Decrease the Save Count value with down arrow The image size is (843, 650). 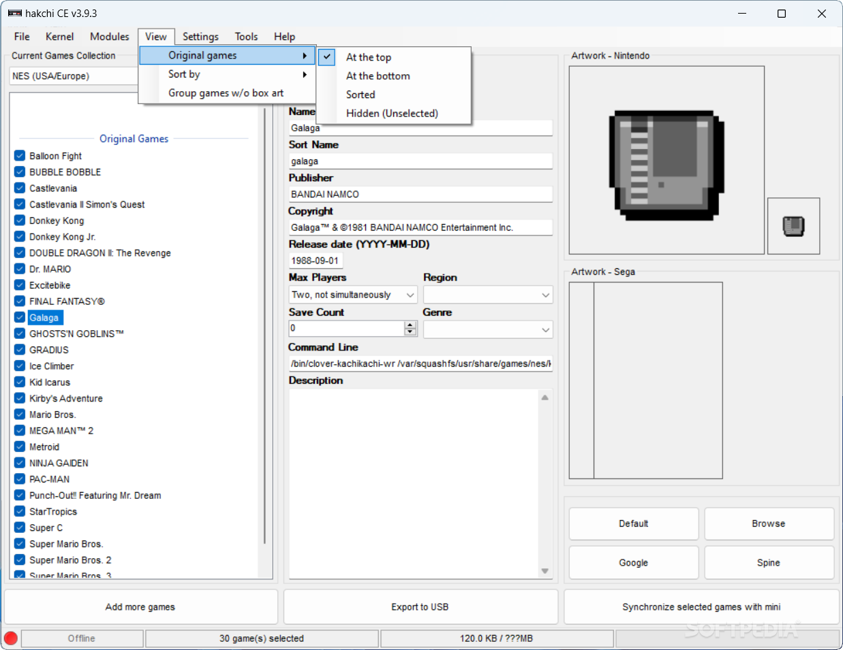410,333
